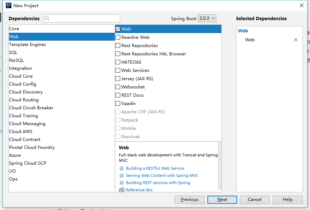Select Cloud Core category
This screenshot has height=210, width=310.
pyautogui.click(x=62, y=76)
